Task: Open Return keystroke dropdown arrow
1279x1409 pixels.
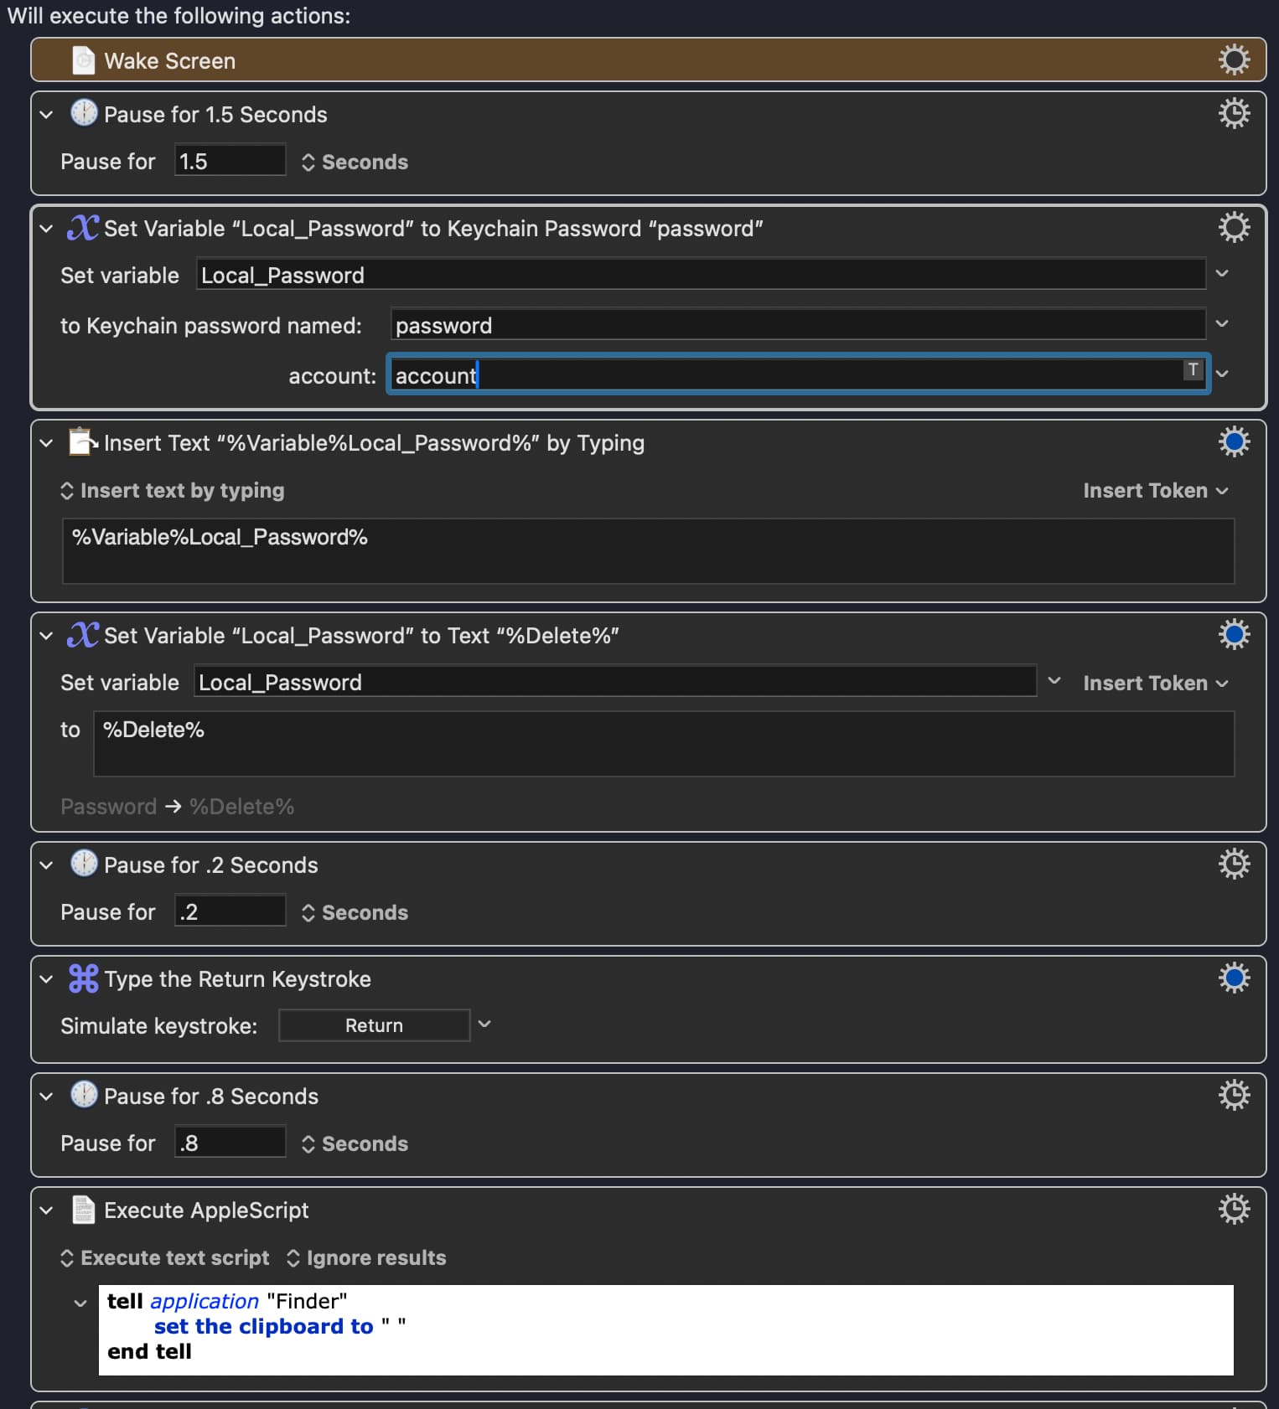Action: point(484,1024)
